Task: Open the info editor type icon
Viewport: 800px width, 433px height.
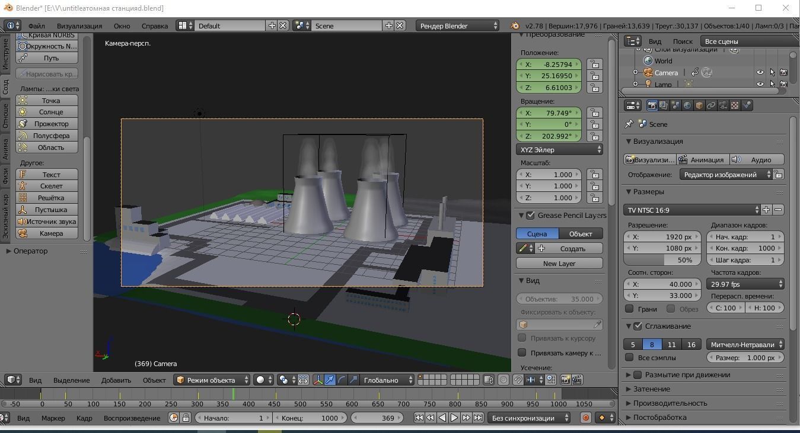Action: (13, 25)
